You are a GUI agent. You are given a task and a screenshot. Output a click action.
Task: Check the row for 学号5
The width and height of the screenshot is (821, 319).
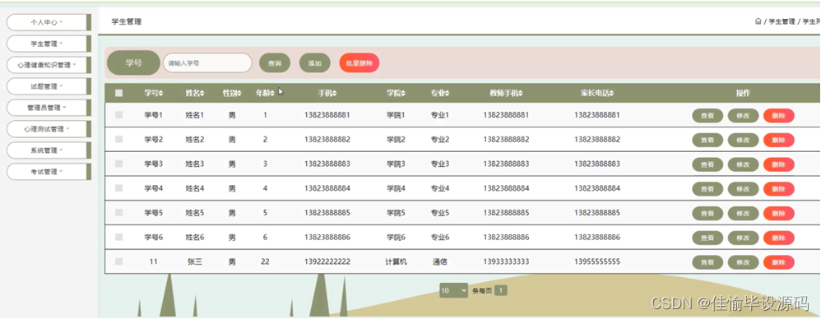[x=118, y=212]
